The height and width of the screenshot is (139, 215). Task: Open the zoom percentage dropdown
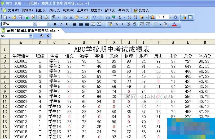(x=170, y=17)
